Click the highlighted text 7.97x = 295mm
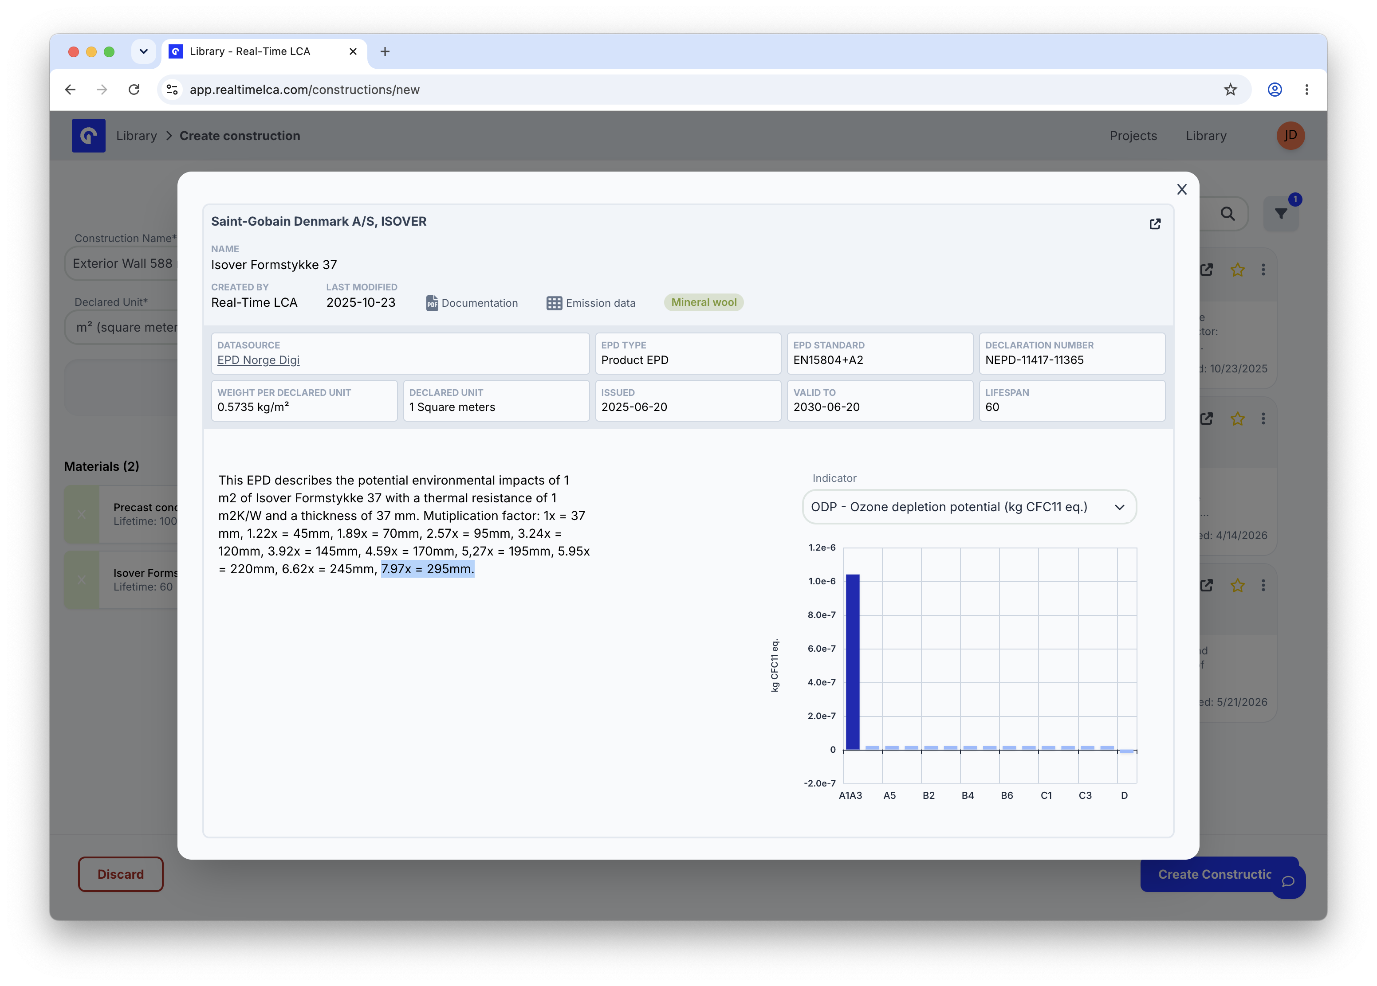Viewport: 1377px width, 986px height. (x=427, y=569)
